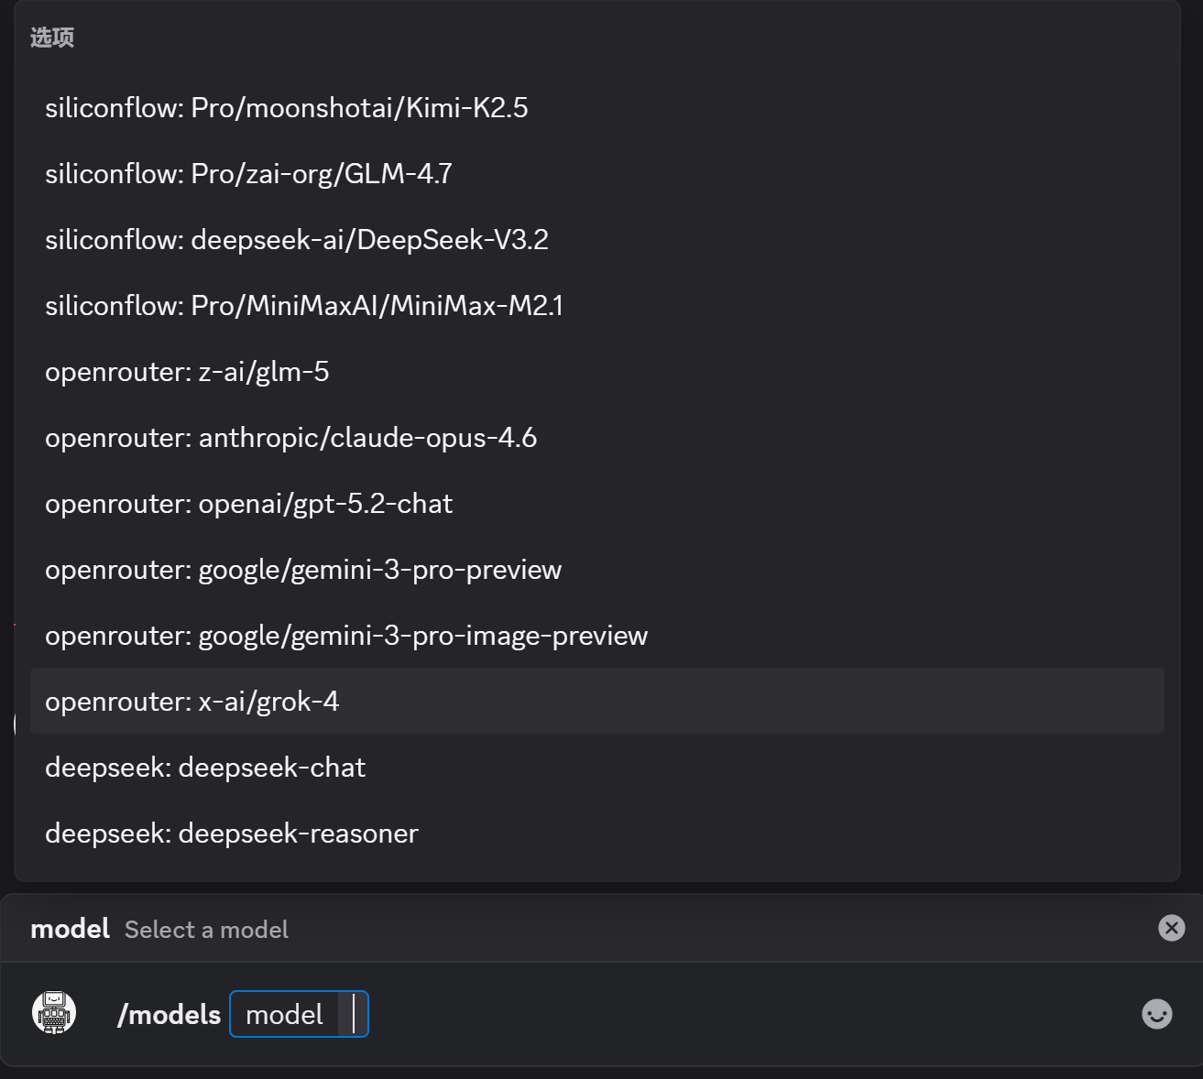Click the 'Select a model' description text
This screenshot has height=1079, width=1203.
[206, 930]
